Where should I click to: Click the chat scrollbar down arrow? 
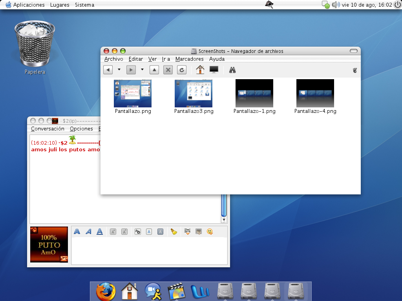[224, 219]
